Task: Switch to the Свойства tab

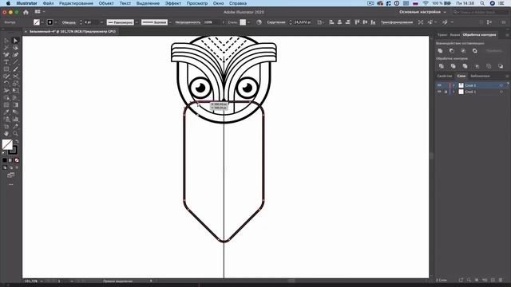Action: 445,76
